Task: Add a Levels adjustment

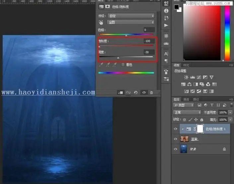Action: pos(193,77)
